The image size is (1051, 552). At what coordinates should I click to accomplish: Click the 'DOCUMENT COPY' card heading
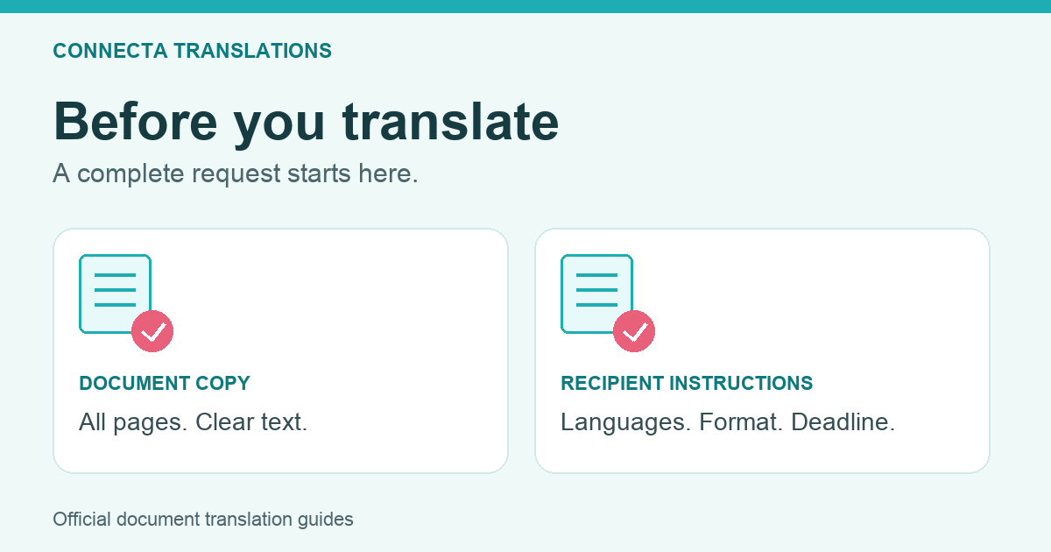165,383
